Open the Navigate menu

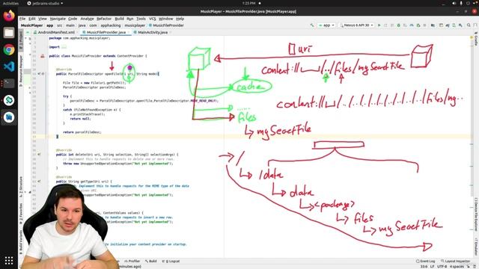point(58,19)
